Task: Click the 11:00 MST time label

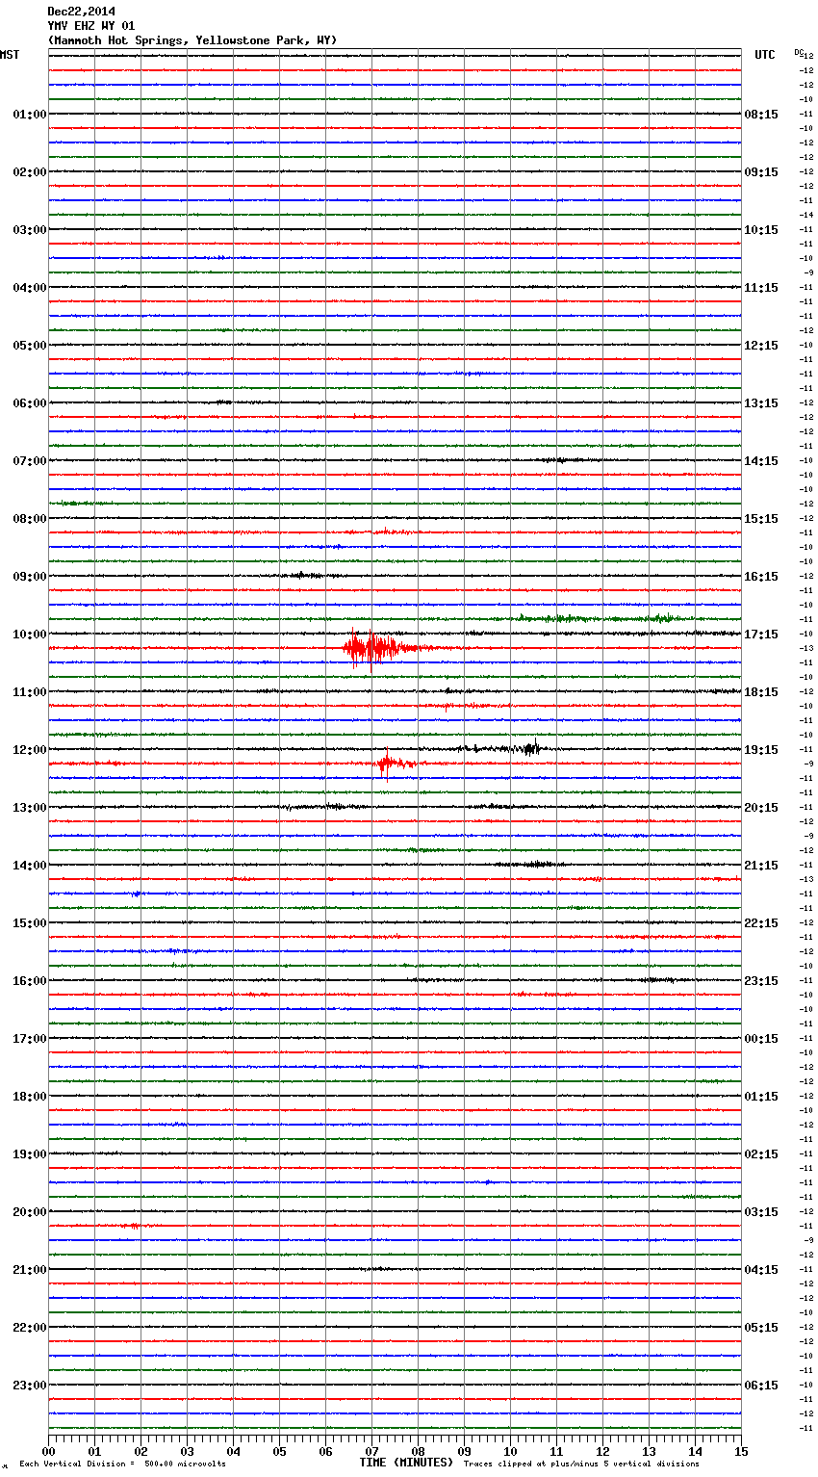Action: [30, 692]
